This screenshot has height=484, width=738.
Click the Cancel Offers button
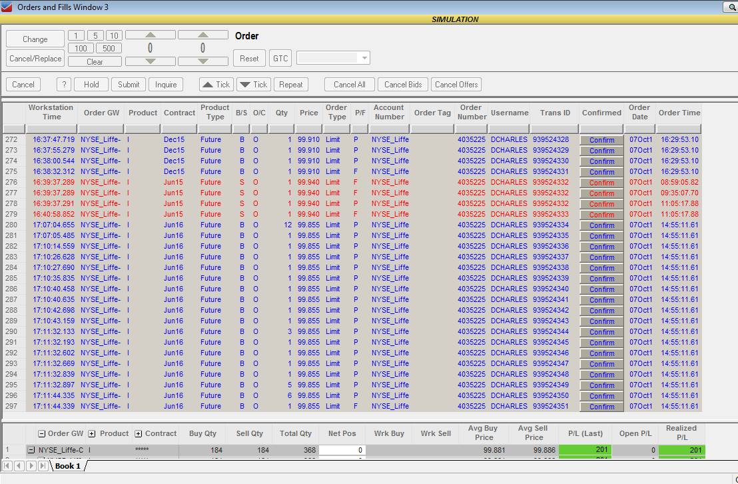[x=456, y=85]
